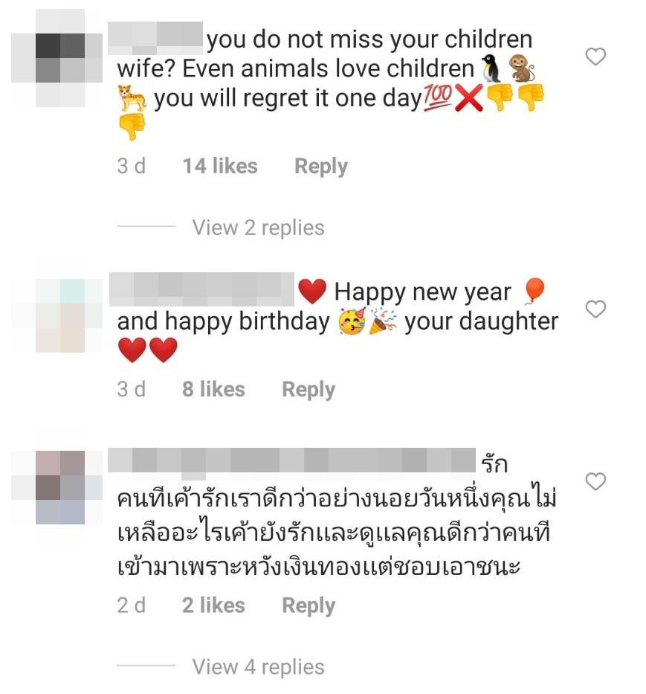Reply to the Thai comment with 2 likes
646x694 pixels.
(x=309, y=606)
